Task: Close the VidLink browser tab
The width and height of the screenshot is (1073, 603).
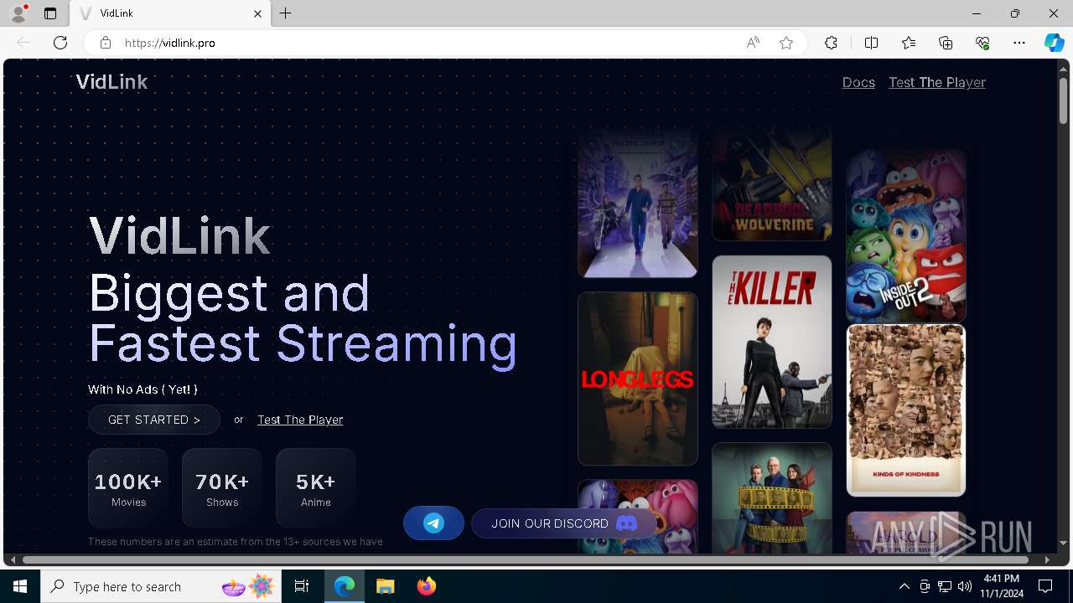Action: (258, 13)
